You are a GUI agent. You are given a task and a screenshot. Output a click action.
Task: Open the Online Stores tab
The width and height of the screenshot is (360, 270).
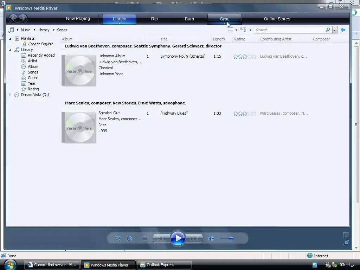pos(277,19)
